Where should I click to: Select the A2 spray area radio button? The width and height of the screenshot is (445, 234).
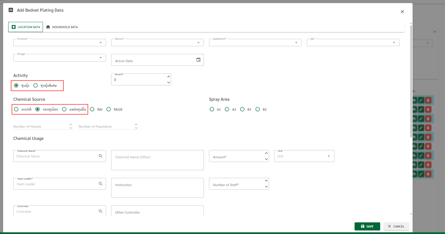click(x=227, y=109)
